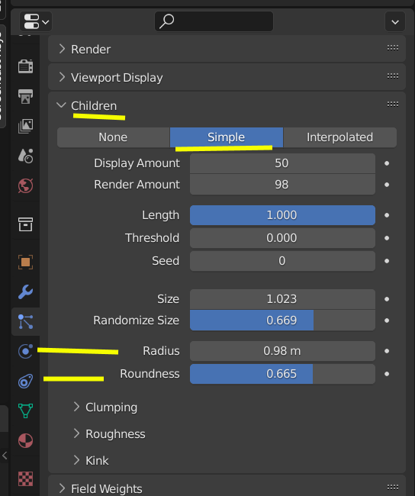Toggle animation dot for Seed
415x496 pixels.
pyautogui.click(x=387, y=261)
